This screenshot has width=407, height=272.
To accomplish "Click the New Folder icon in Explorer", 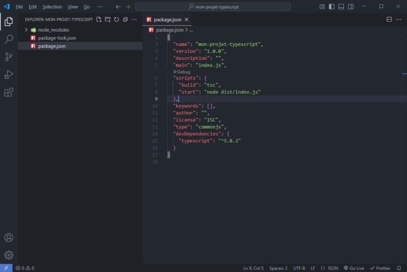I will (108, 20).
